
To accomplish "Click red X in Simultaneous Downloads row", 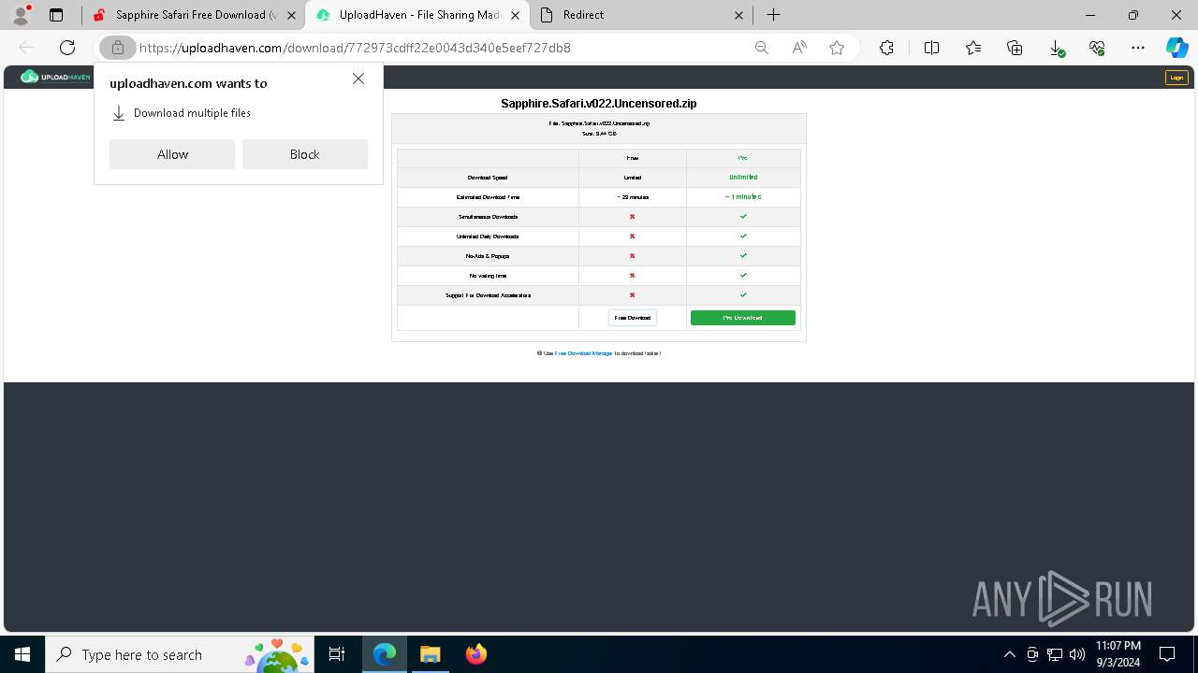I will [x=633, y=217].
